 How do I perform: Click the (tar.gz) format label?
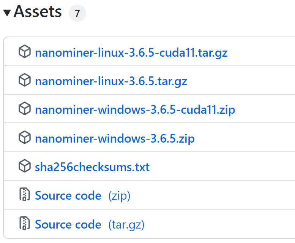tap(126, 224)
